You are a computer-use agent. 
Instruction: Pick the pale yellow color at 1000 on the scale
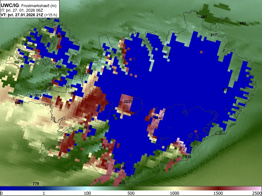(174, 188)
